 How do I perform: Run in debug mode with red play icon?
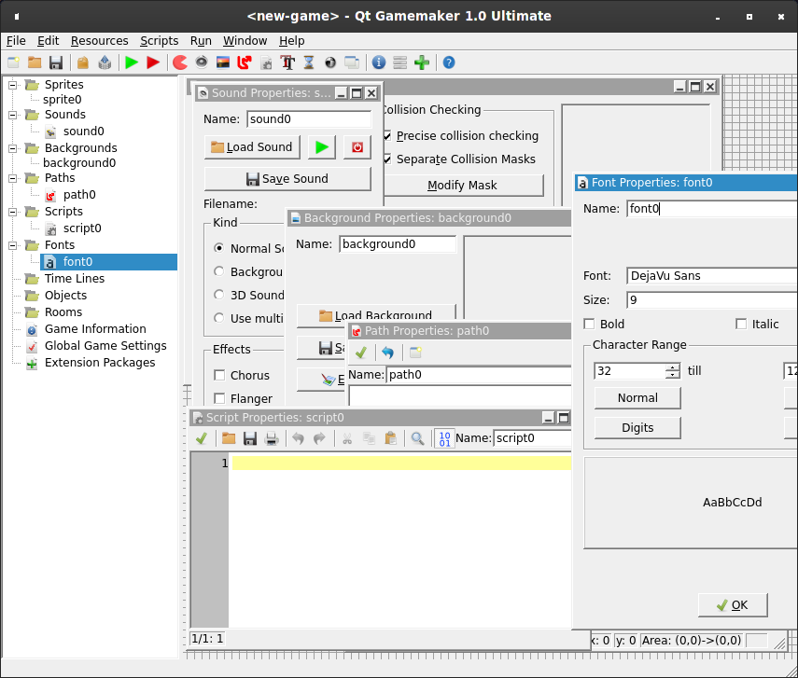tap(153, 62)
